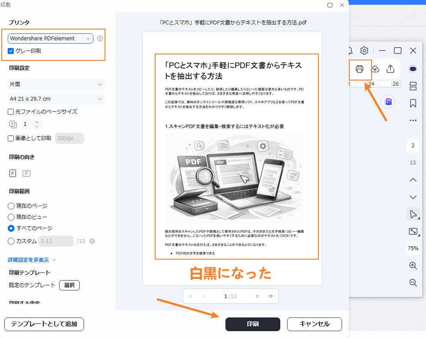Viewport: 426px width, 338px height.
Task: Click the snapshot tool icon in sidebar
Action: click(x=413, y=231)
